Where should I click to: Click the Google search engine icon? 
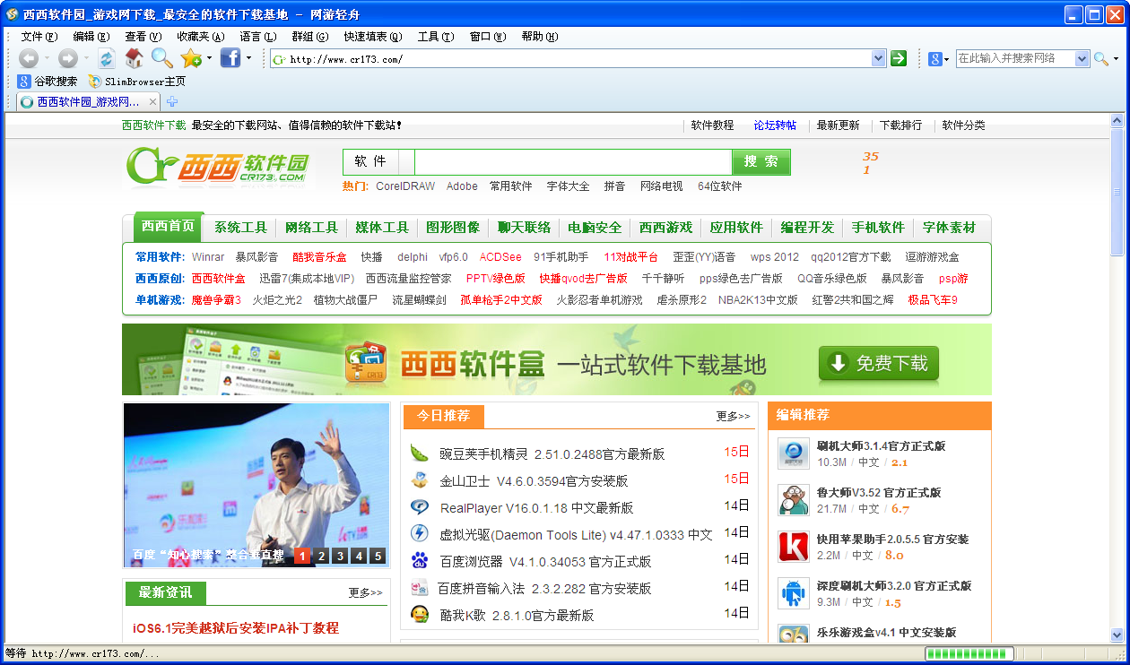click(934, 58)
